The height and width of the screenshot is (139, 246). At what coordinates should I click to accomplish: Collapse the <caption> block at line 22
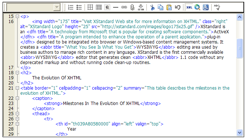click(18, 98)
